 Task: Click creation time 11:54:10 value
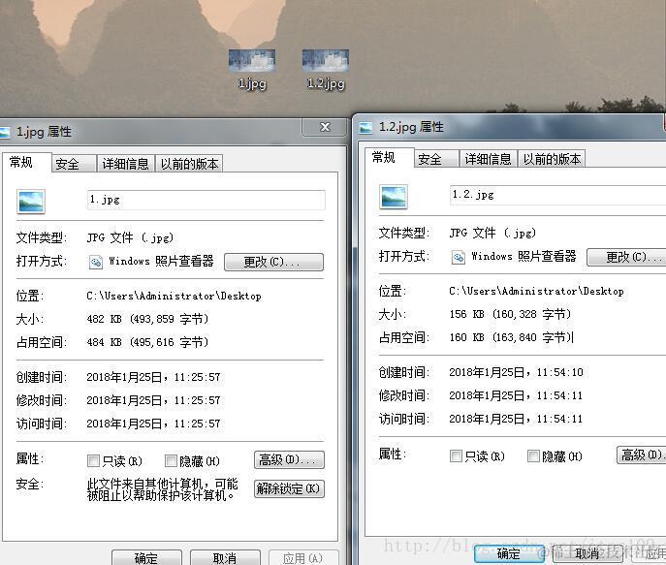coord(516,373)
